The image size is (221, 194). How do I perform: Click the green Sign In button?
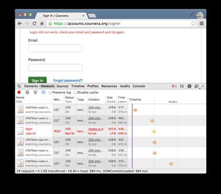click(37, 80)
